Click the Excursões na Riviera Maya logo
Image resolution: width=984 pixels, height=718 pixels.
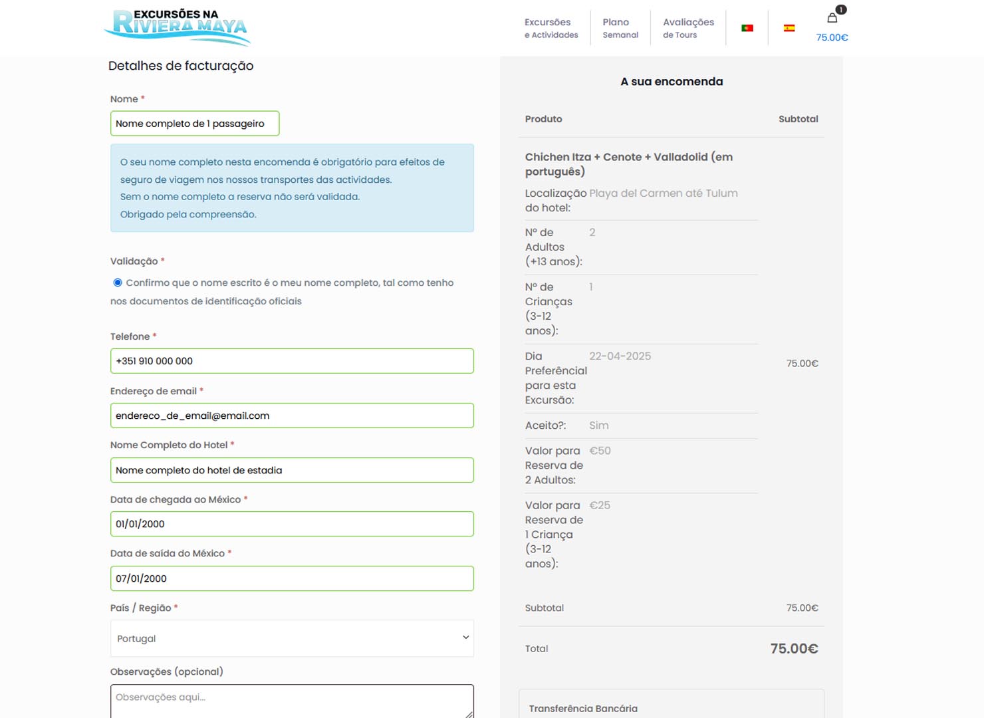pos(178,28)
